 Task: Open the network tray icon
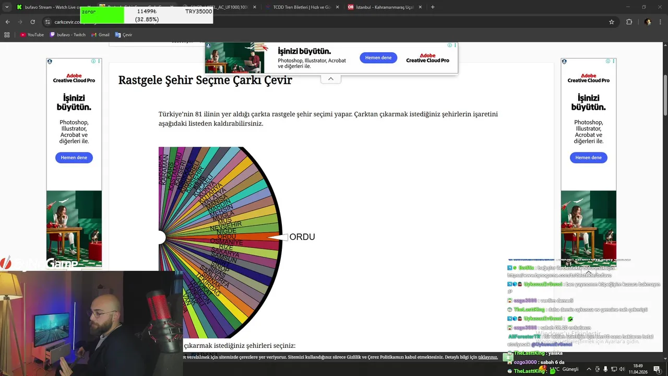coord(614,369)
